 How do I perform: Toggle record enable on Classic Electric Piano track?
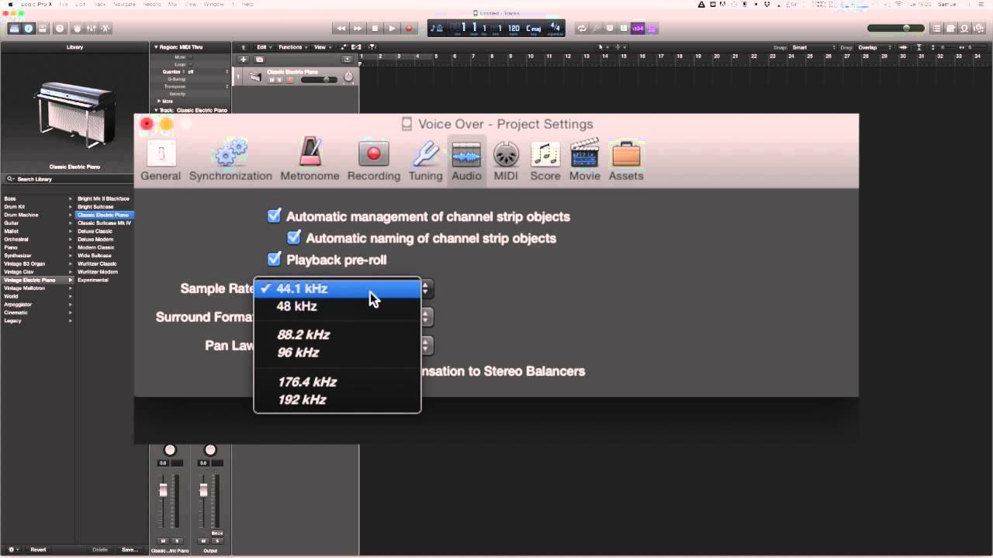(290, 80)
